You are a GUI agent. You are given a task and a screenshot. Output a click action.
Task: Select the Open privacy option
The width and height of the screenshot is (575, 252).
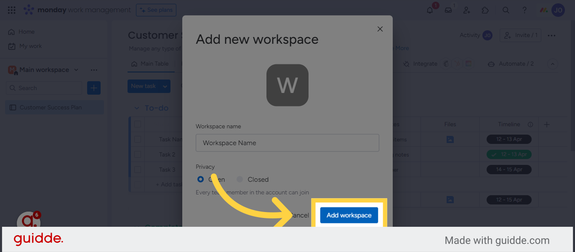pos(200,179)
